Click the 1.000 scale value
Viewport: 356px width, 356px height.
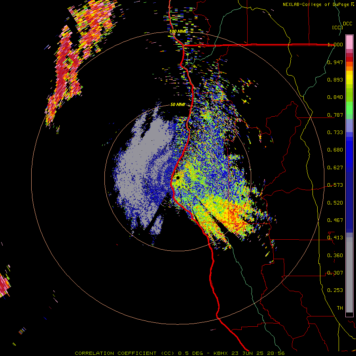(335, 44)
